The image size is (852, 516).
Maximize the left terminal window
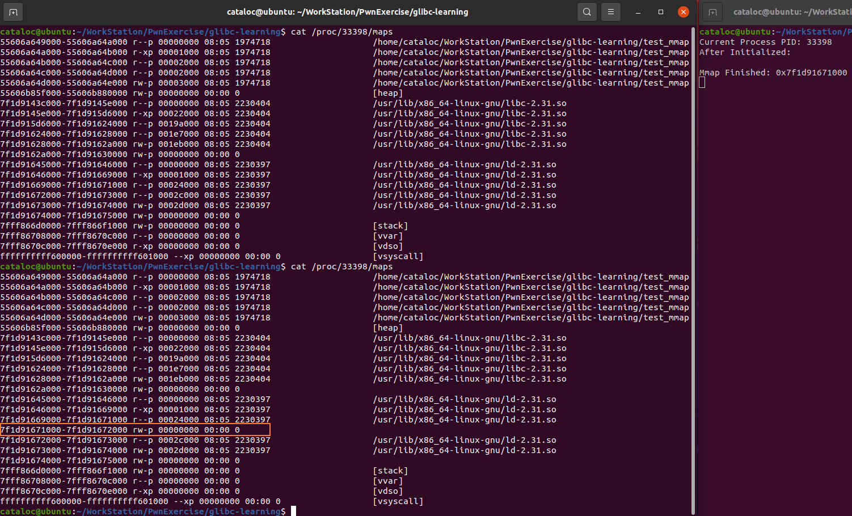click(661, 12)
